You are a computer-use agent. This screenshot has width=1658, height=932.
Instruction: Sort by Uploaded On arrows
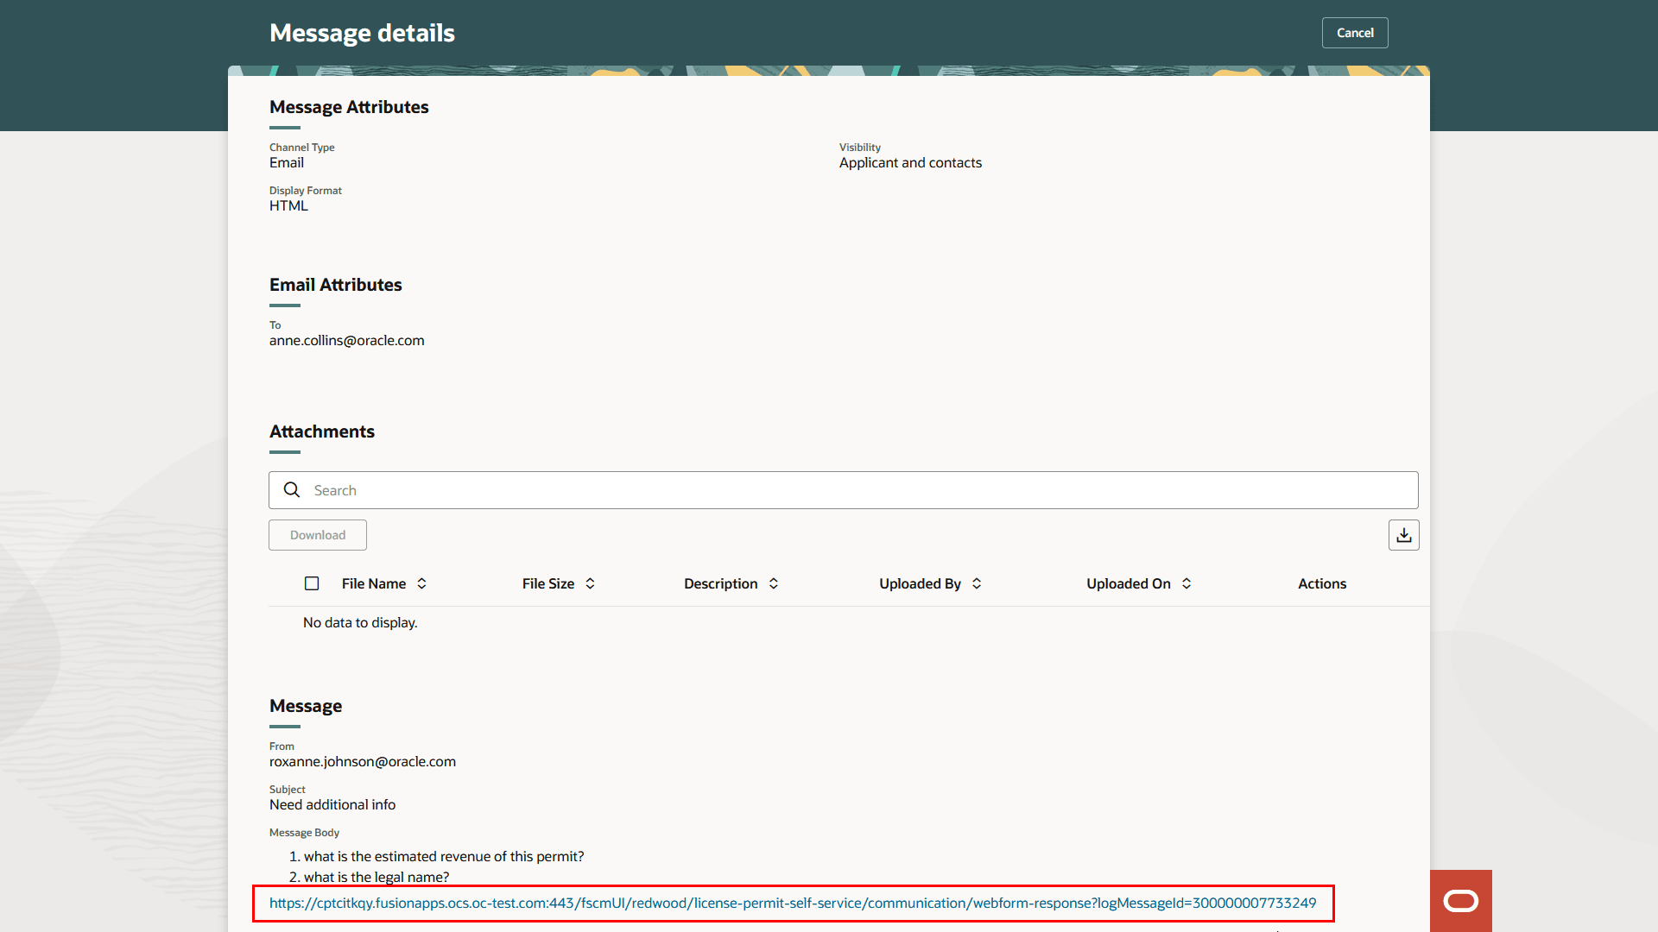(1187, 583)
